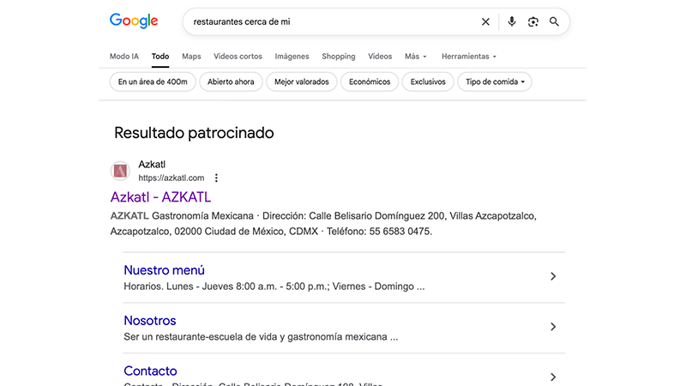The image size is (686, 386).
Task: Start voice search with microphone icon
Action: 512,21
